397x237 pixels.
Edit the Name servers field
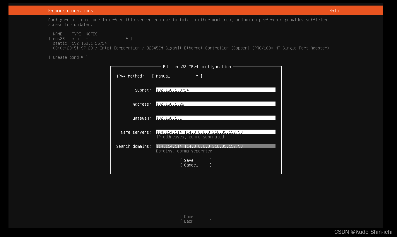(x=216, y=132)
